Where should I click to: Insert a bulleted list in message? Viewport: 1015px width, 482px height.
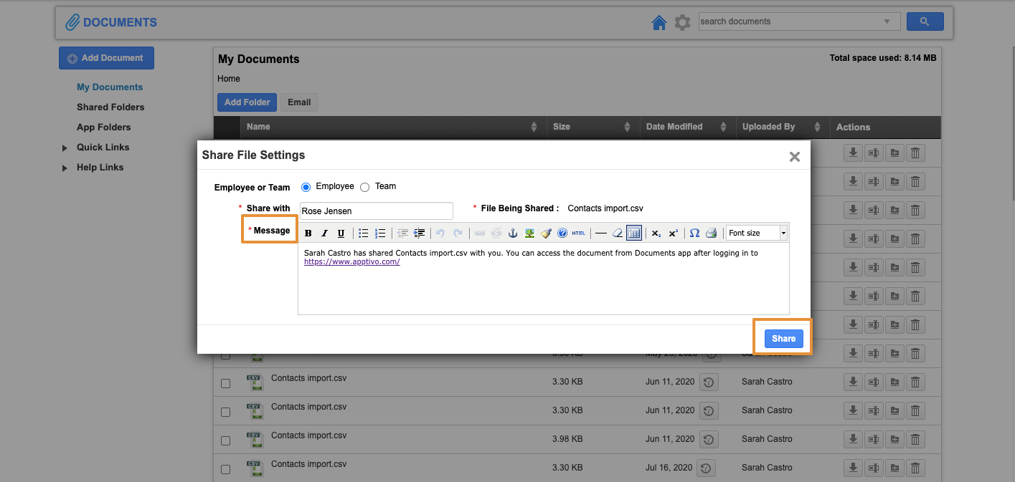pyautogui.click(x=364, y=233)
